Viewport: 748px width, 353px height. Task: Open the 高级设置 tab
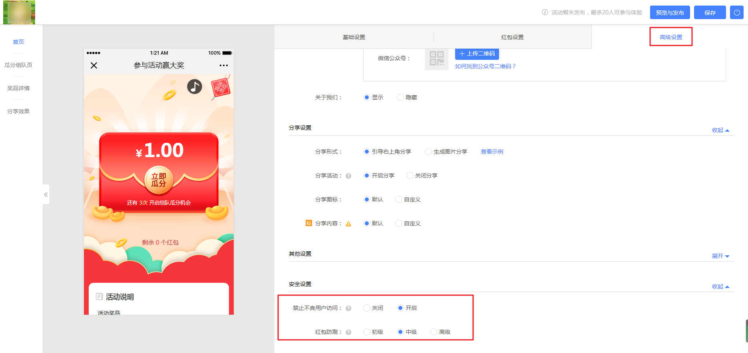pyautogui.click(x=671, y=37)
